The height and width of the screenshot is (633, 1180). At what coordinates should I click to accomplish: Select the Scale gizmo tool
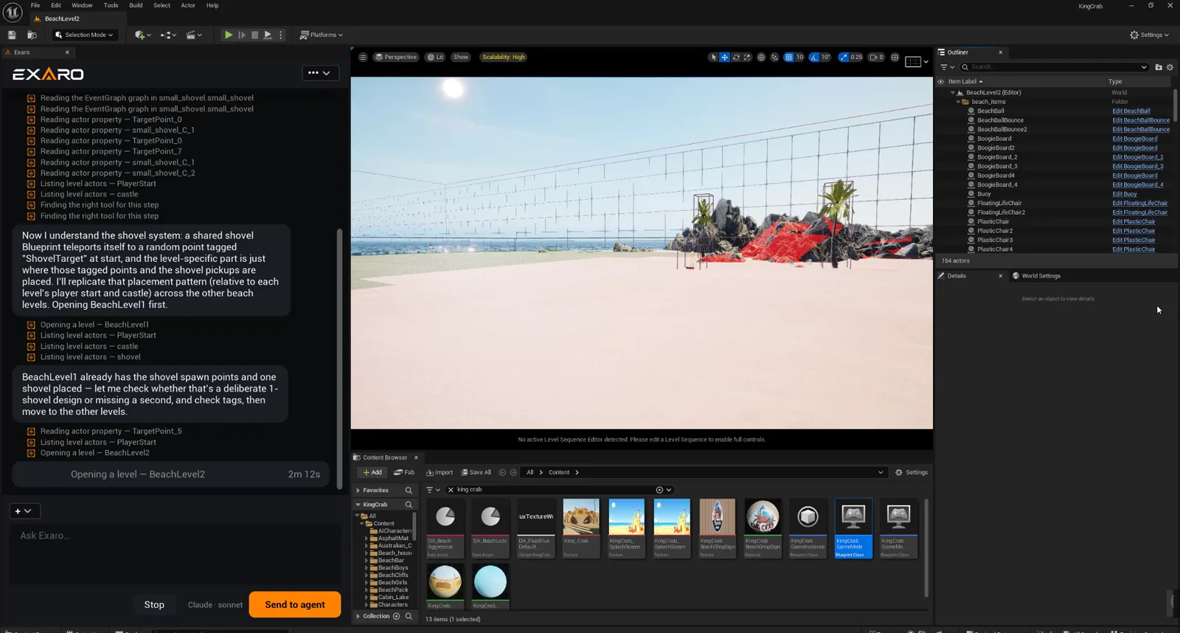click(747, 57)
